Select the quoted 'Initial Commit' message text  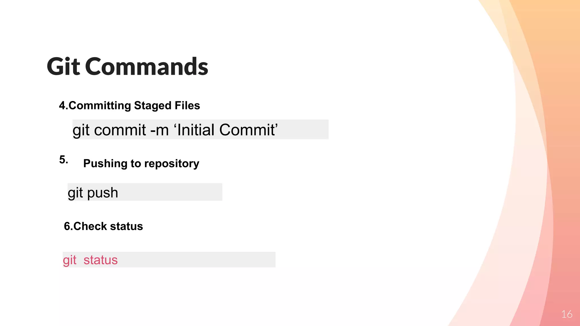pyautogui.click(x=226, y=130)
